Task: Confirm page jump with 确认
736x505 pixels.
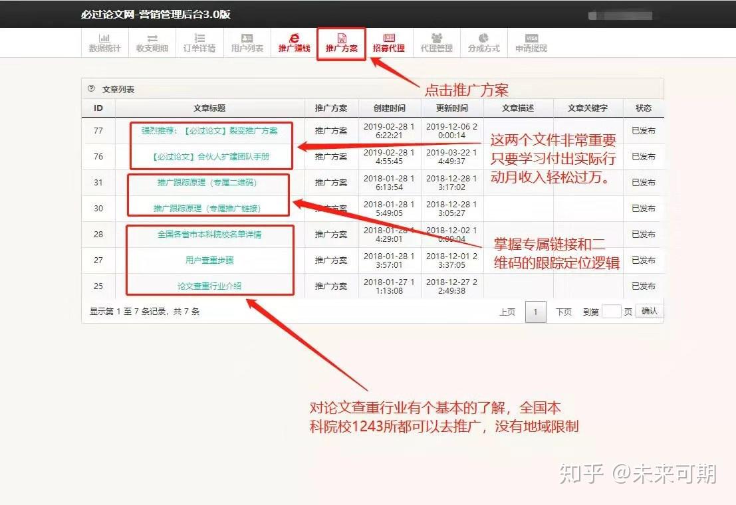Action: click(649, 311)
